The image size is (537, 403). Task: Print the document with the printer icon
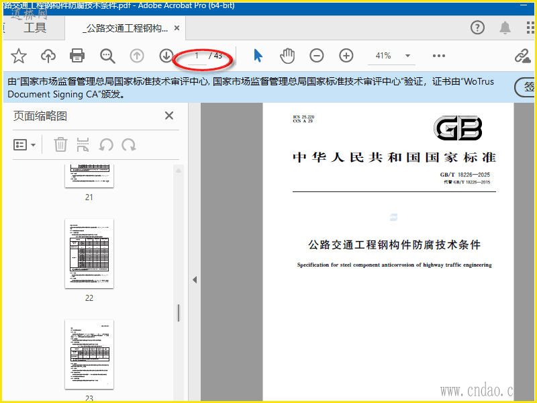pyautogui.click(x=77, y=56)
